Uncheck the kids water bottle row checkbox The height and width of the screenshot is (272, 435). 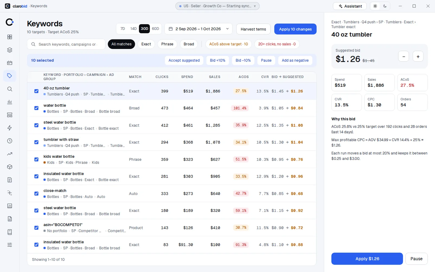click(36, 159)
